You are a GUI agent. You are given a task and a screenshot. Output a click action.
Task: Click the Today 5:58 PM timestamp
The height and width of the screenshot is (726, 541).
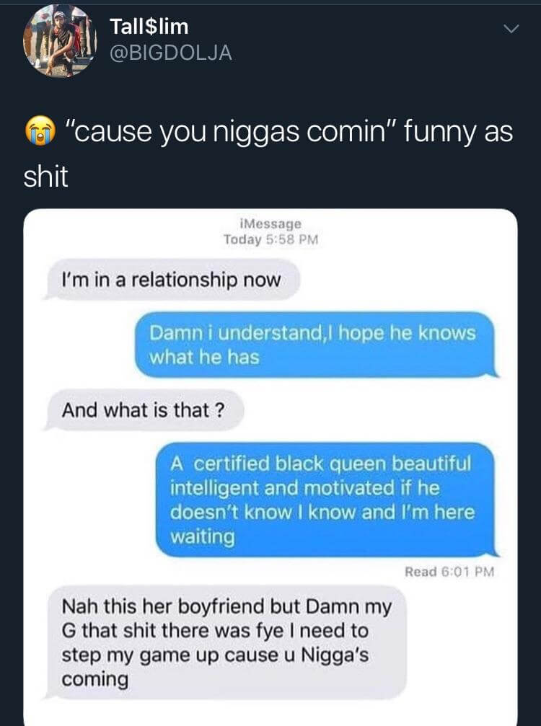coord(271,240)
